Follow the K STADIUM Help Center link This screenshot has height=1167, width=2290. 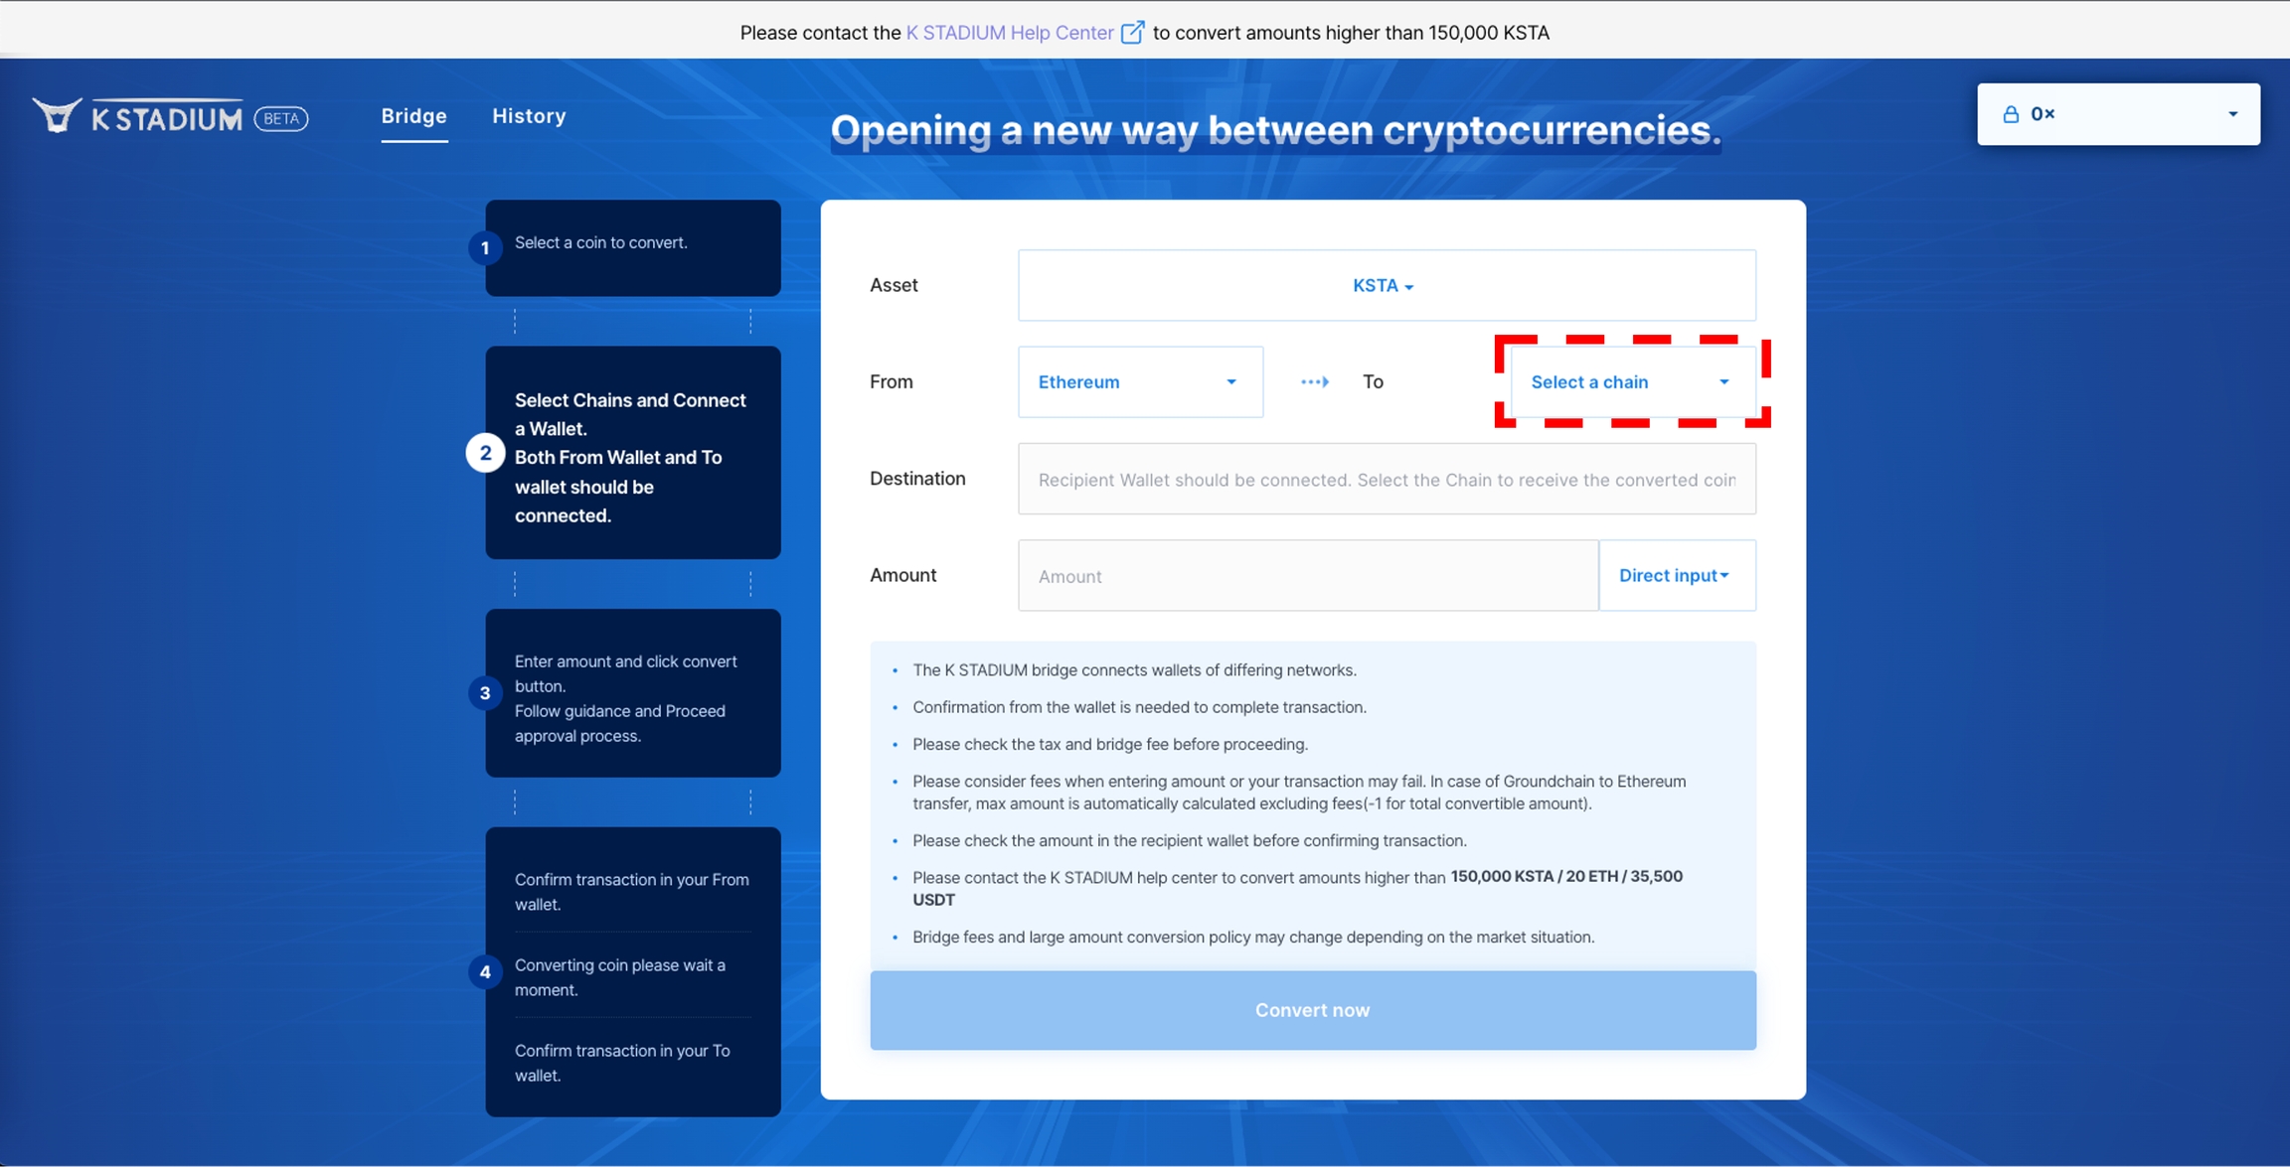(x=1010, y=33)
